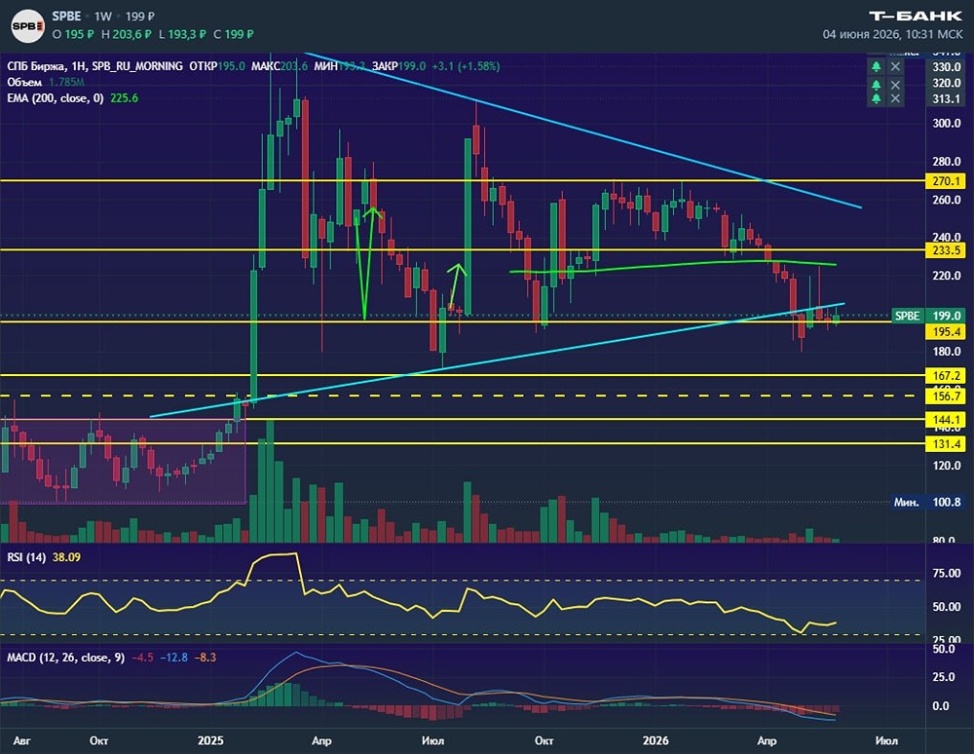Click the MACD histogram value -4.5
This screenshot has width=974, height=754.
point(143,658)
